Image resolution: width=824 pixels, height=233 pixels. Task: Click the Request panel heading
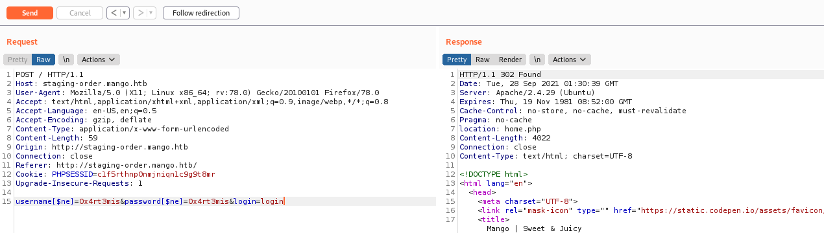(x=22, y=42)
